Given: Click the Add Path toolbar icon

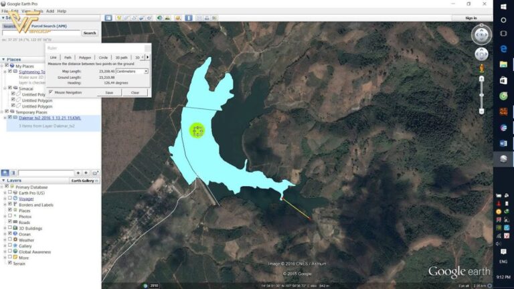Looking at the screenshot, I should (x=134, y=18).
